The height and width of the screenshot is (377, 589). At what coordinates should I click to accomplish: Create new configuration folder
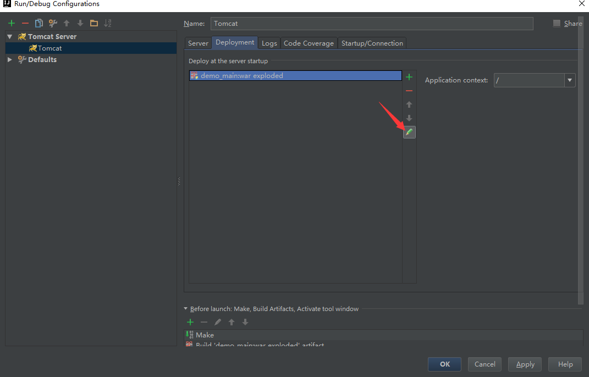tap(94, 23)
